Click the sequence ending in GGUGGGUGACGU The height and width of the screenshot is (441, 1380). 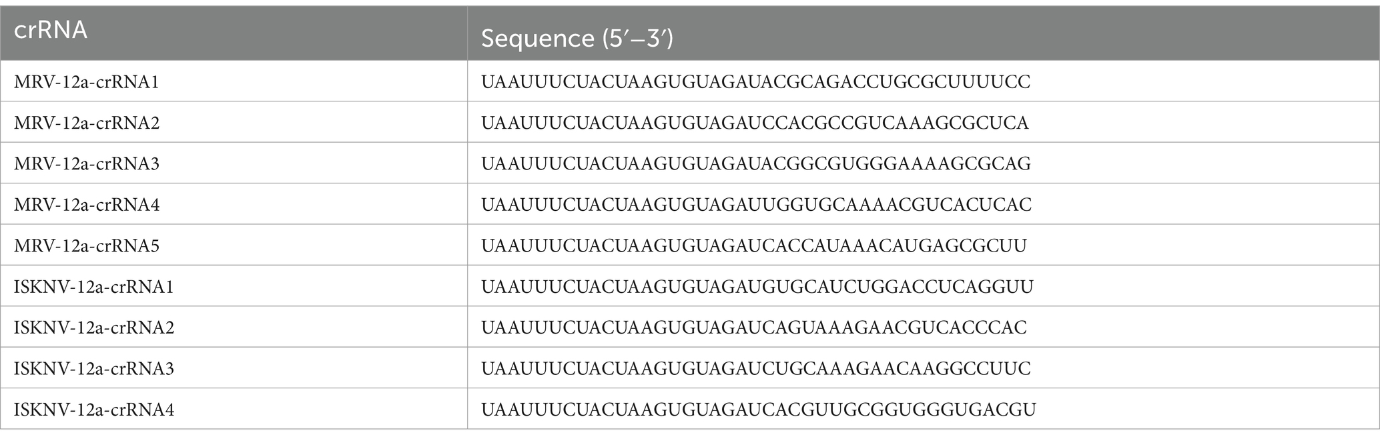coord(758,409)
